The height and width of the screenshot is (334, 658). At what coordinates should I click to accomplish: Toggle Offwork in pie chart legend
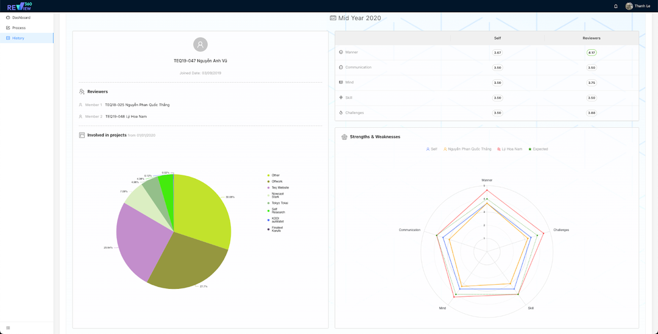277,181
